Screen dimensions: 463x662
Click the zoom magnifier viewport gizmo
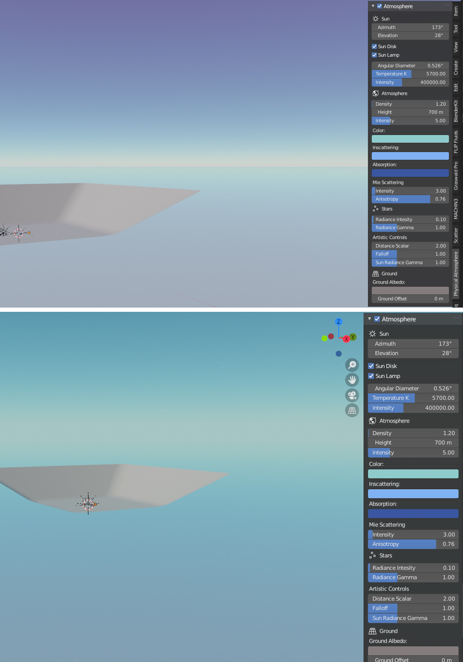pos(352,365)
